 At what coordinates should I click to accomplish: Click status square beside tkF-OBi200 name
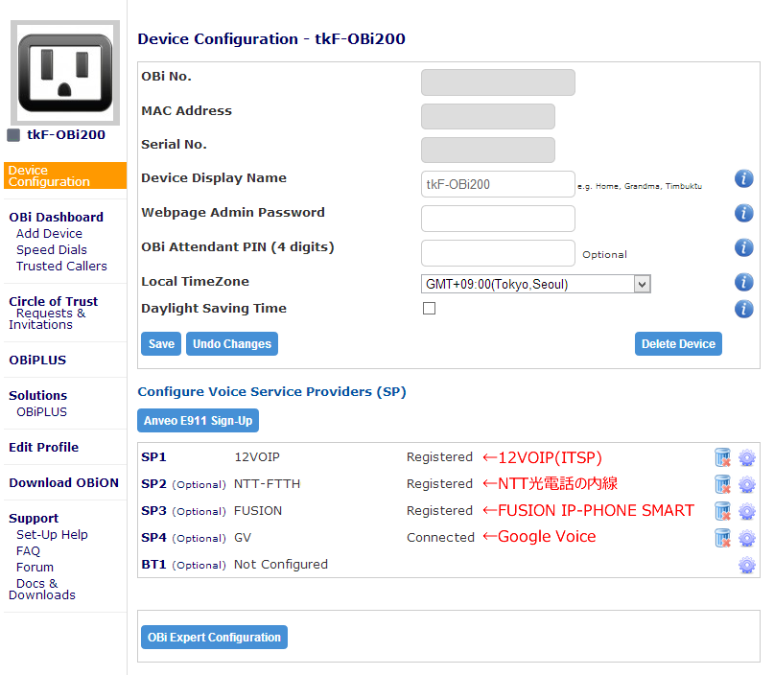[x=13, y=134]
